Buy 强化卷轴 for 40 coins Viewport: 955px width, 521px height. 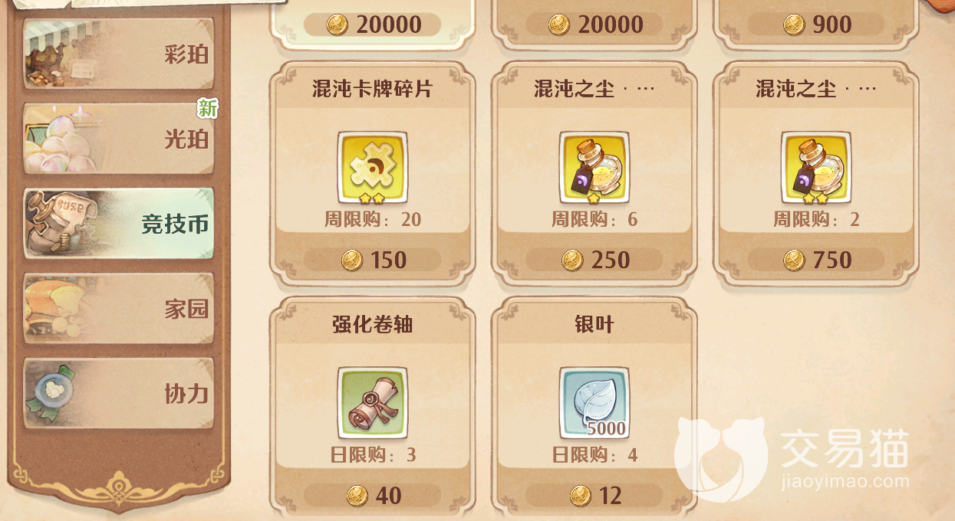pos(373,496)
